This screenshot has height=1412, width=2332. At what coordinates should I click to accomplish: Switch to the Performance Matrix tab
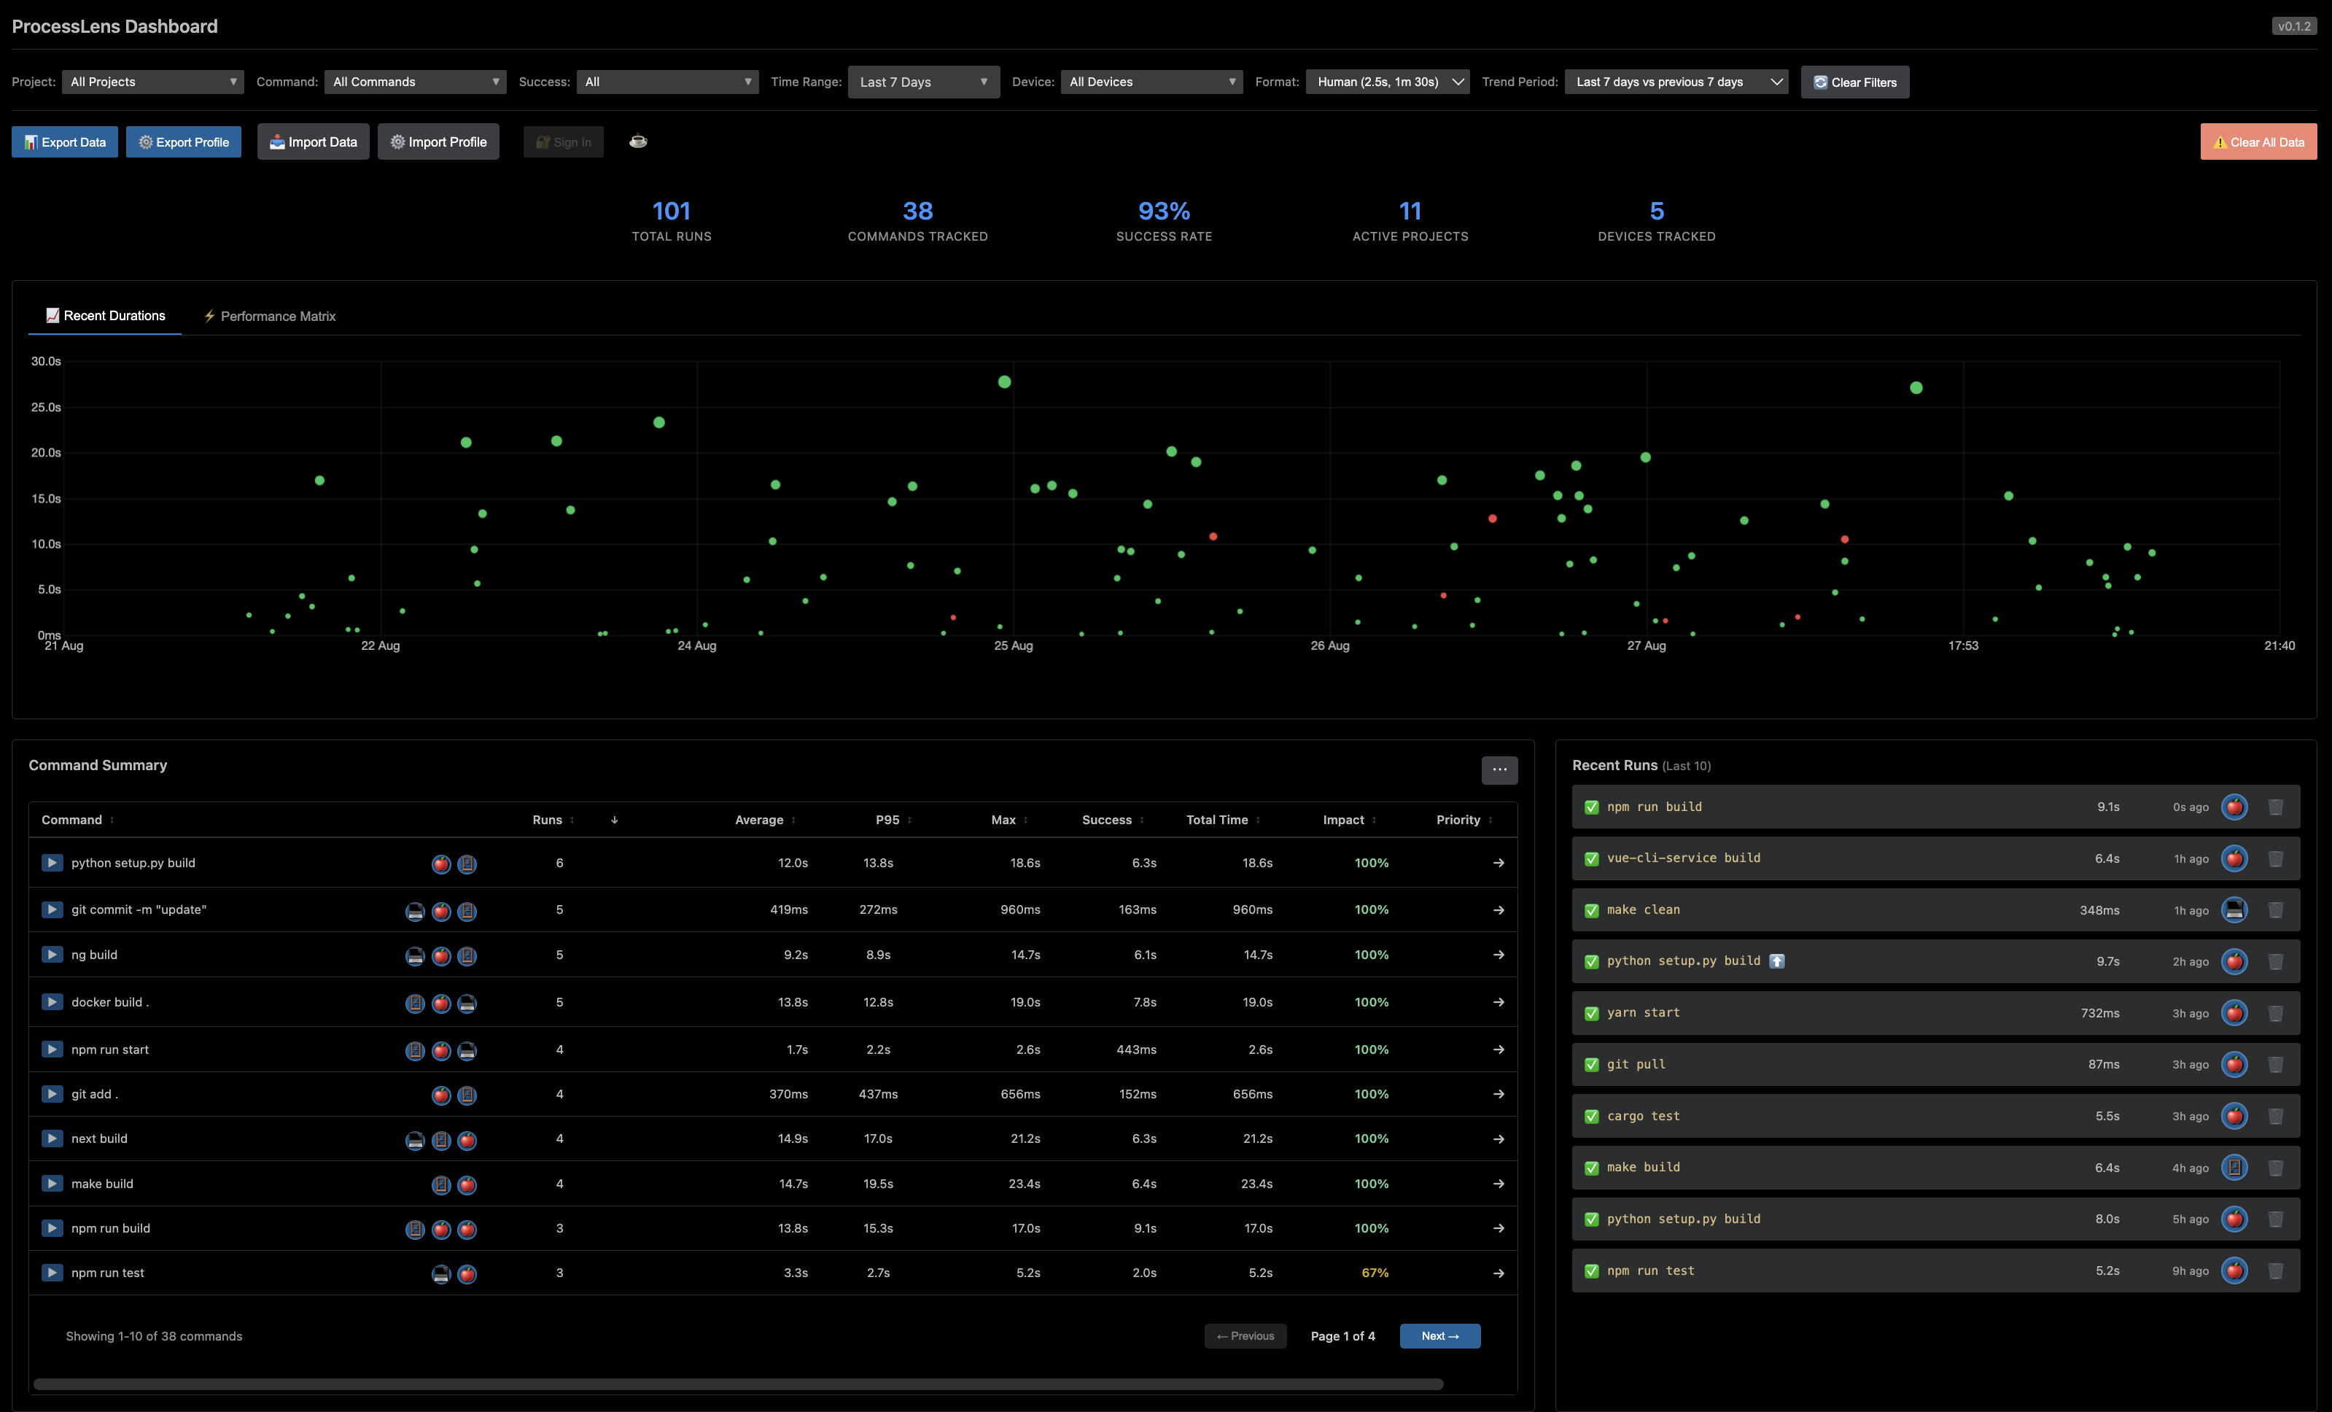tap(270, 316)
